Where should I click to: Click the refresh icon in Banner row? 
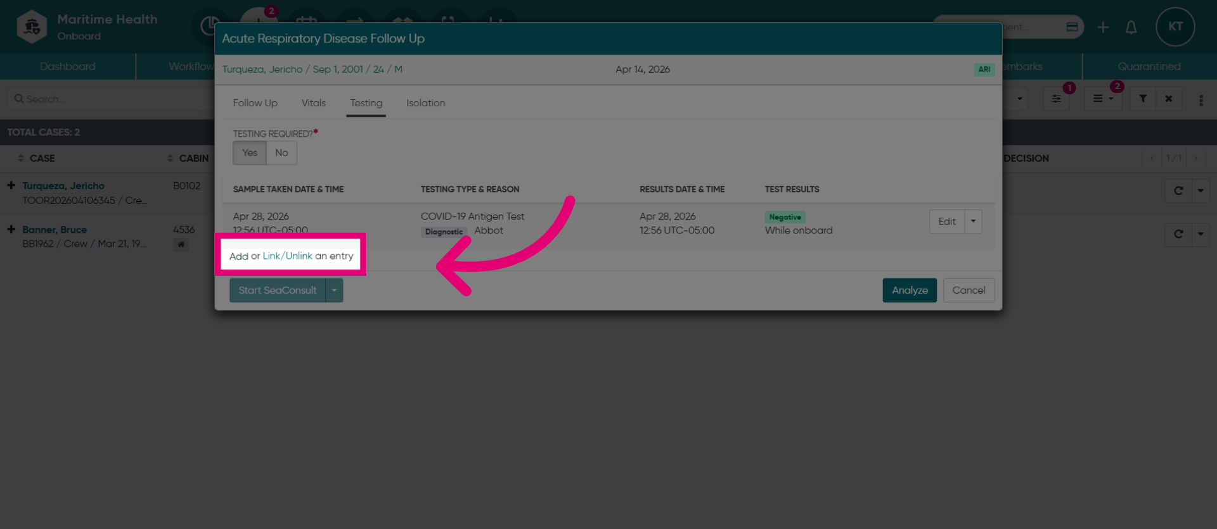[x=1178, y=234]
